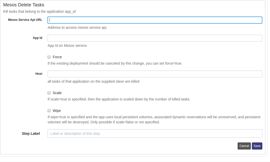Tick the Scale checkbox
Screen dimensions: 270x162
[x=49, y=93]
